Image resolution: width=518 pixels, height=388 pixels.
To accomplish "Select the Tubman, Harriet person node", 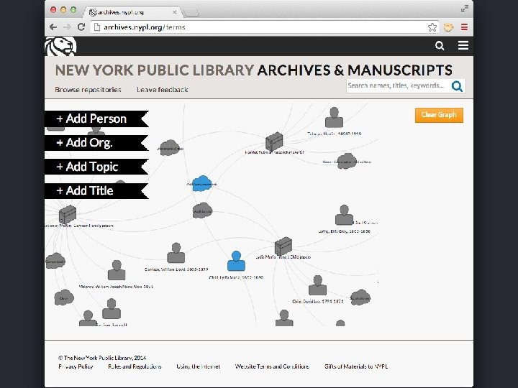I will [x=334, y=117].
